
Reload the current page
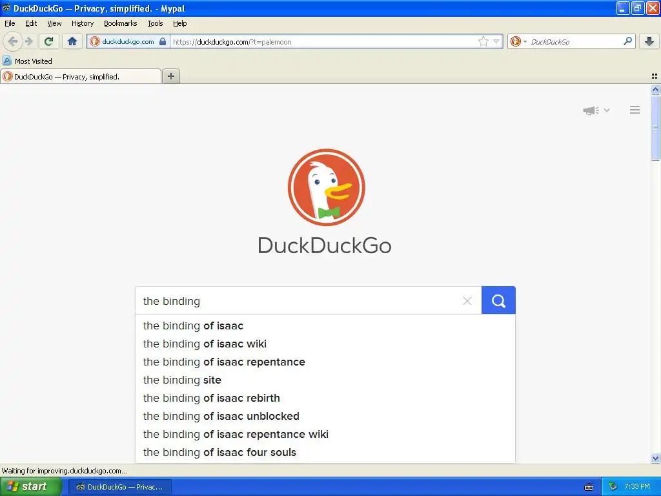pyautogui.click(x=49, y=41)
